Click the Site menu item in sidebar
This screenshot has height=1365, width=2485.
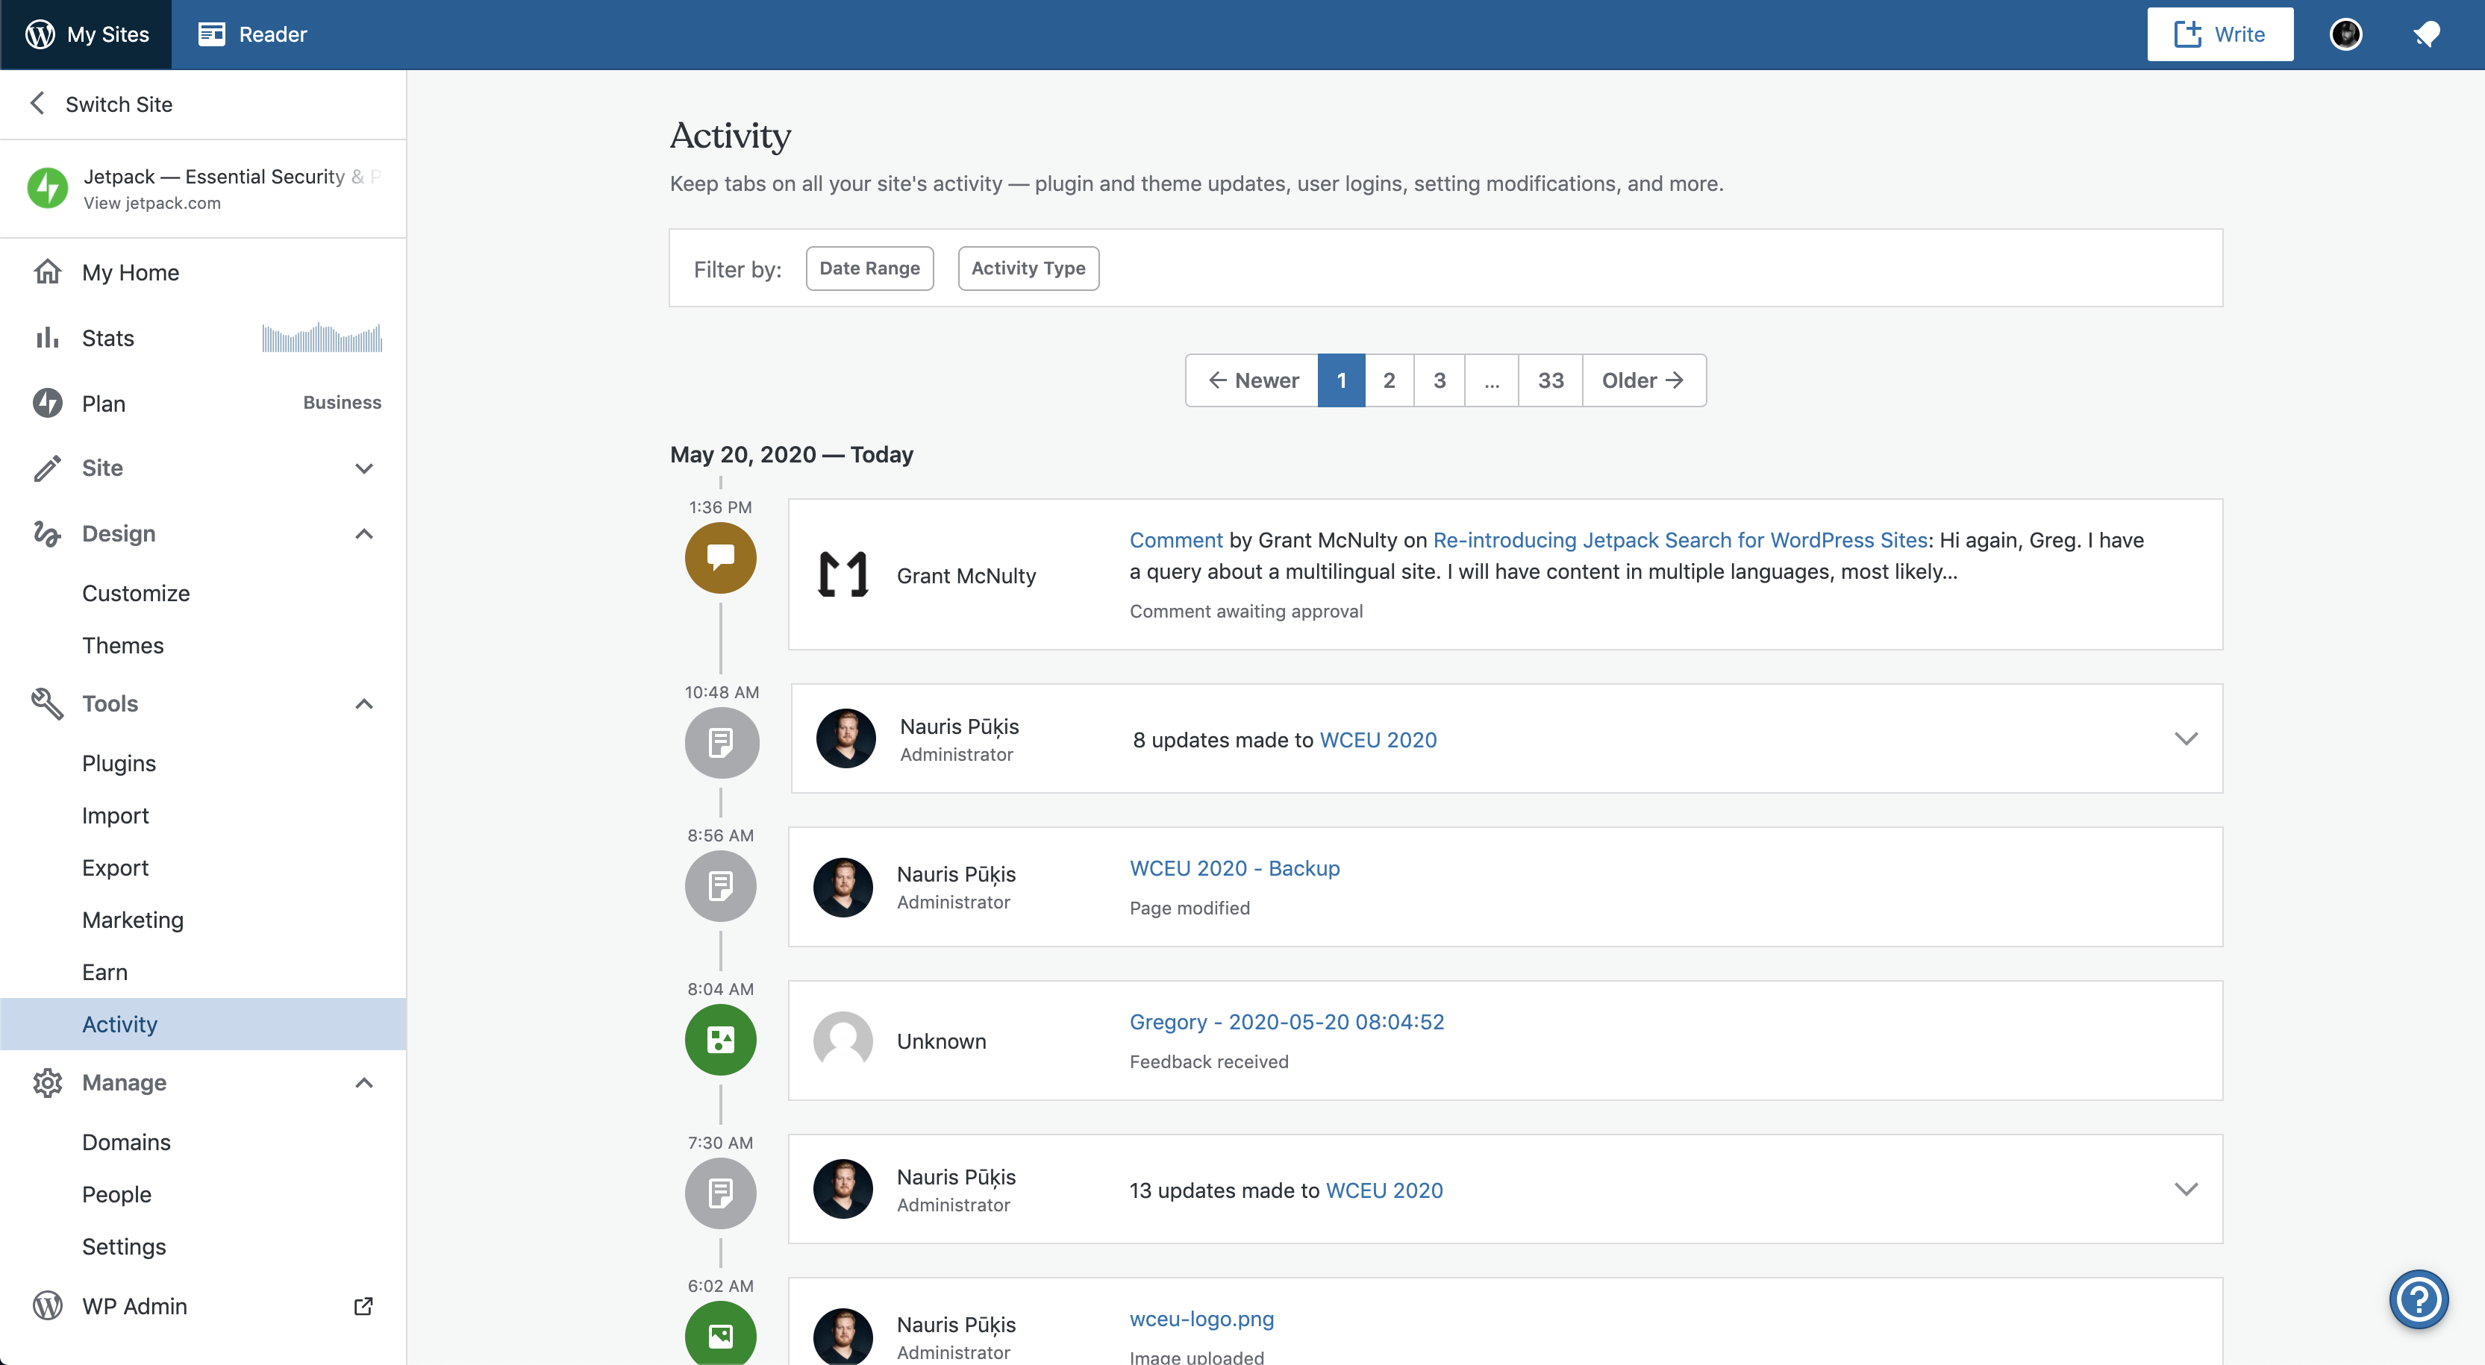coord(201,468)
